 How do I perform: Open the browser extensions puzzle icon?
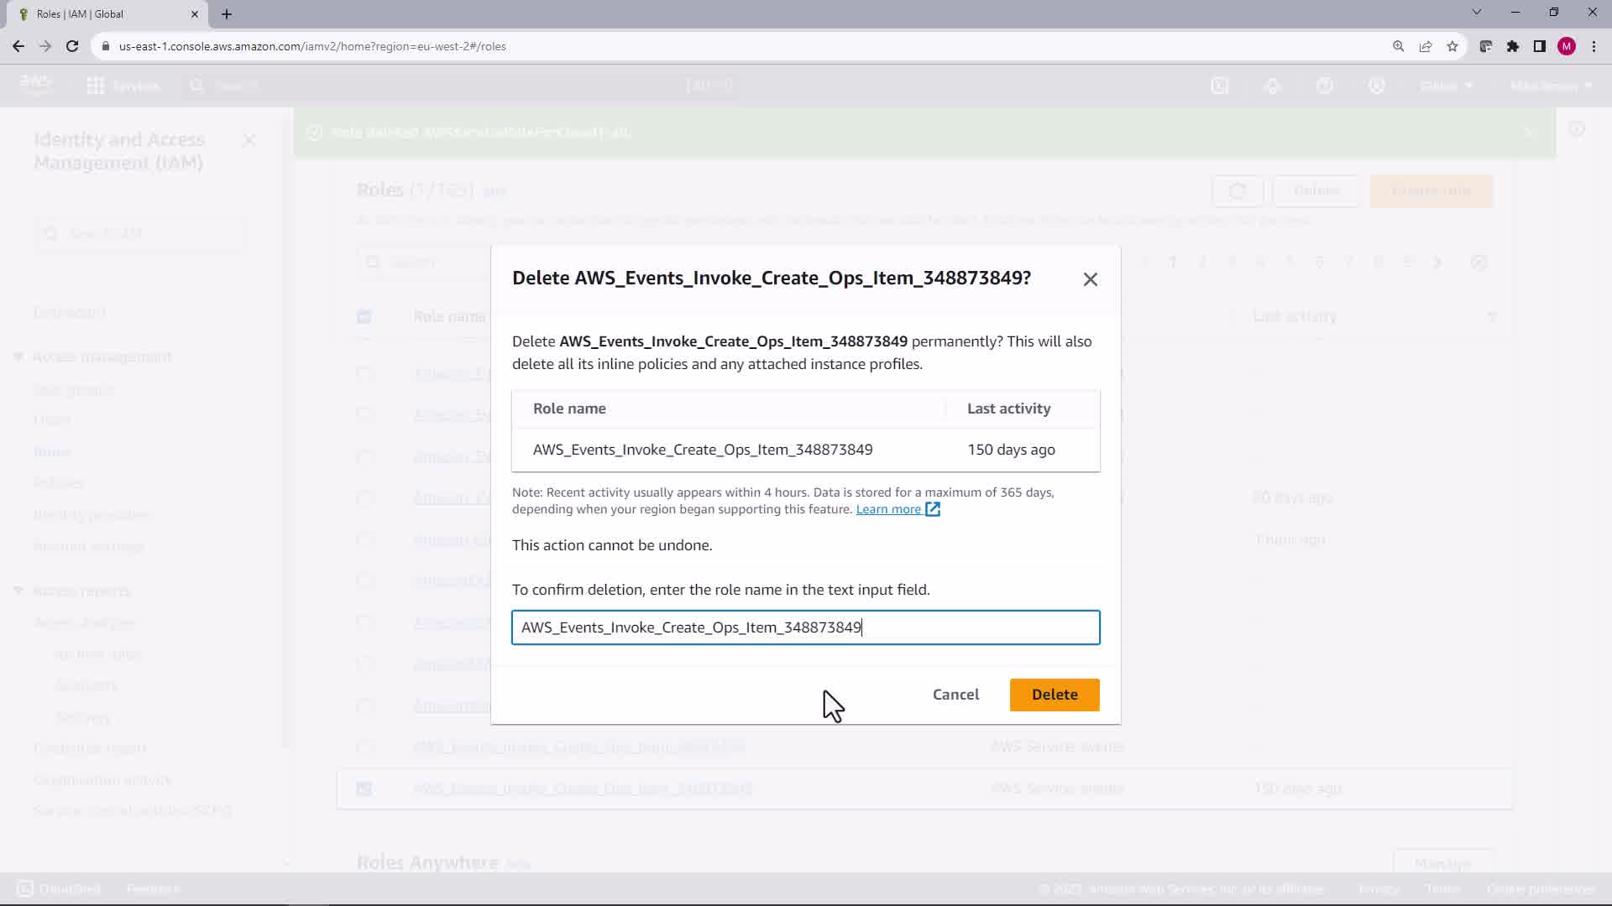pos(1513,46)
